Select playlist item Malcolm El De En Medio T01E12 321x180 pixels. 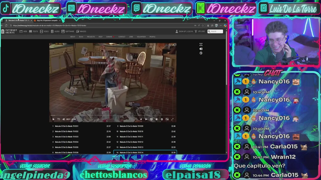pos(145,142)
